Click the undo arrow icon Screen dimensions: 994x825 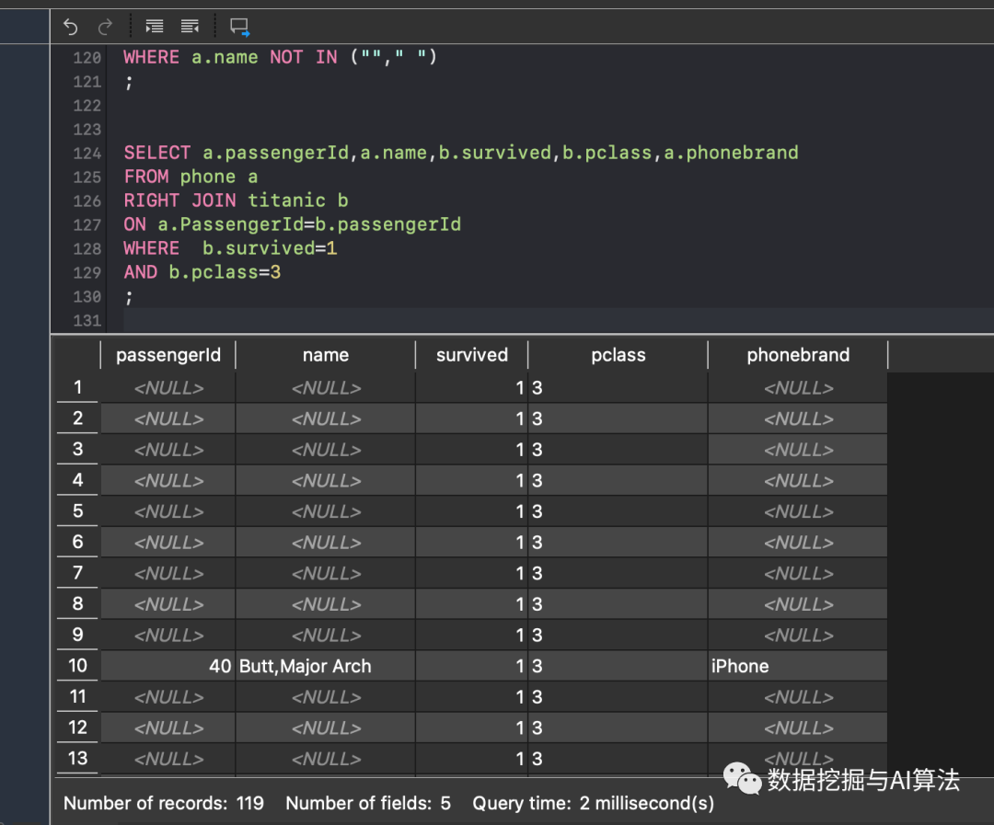[70, 27]
